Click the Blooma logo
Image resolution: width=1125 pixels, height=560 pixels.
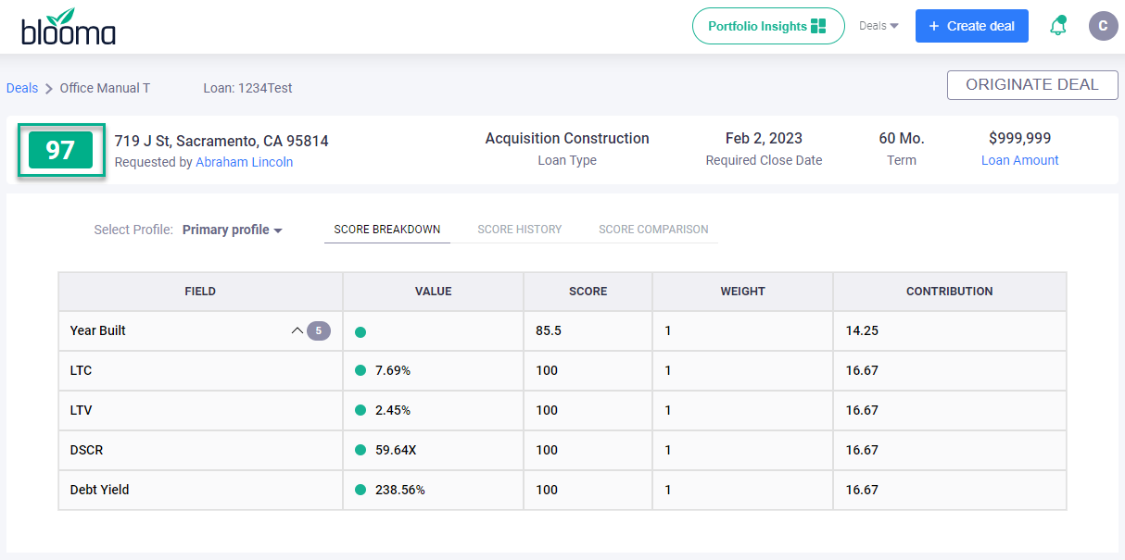tap(69, 27)
